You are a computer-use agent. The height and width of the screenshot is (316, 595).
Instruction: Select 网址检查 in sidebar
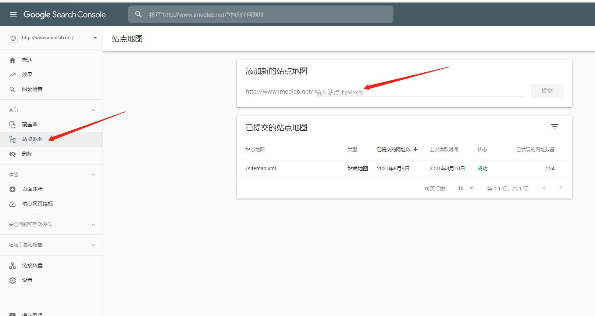(32, 90)
